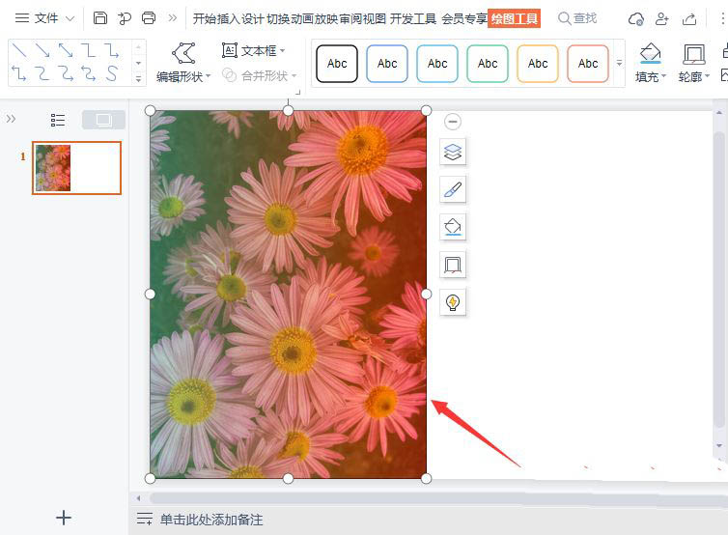The width and height of the screenshot is (728, 535).
Task: Switch to outline view in the slide panel
Action: point(58,120)
